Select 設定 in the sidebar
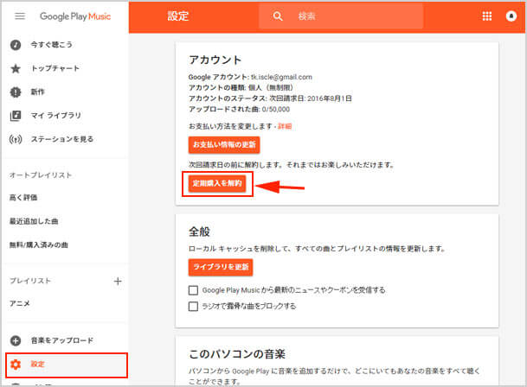 tap(67, 365)
